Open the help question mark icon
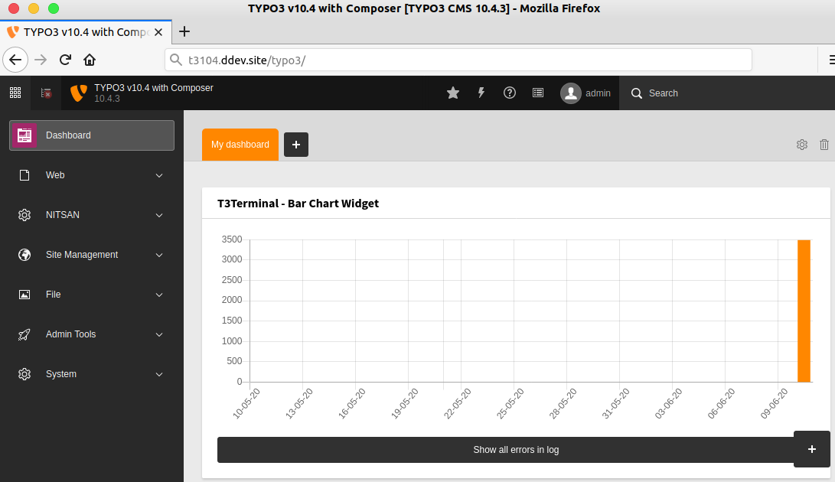835x482 pixels. tap(510, 93)
